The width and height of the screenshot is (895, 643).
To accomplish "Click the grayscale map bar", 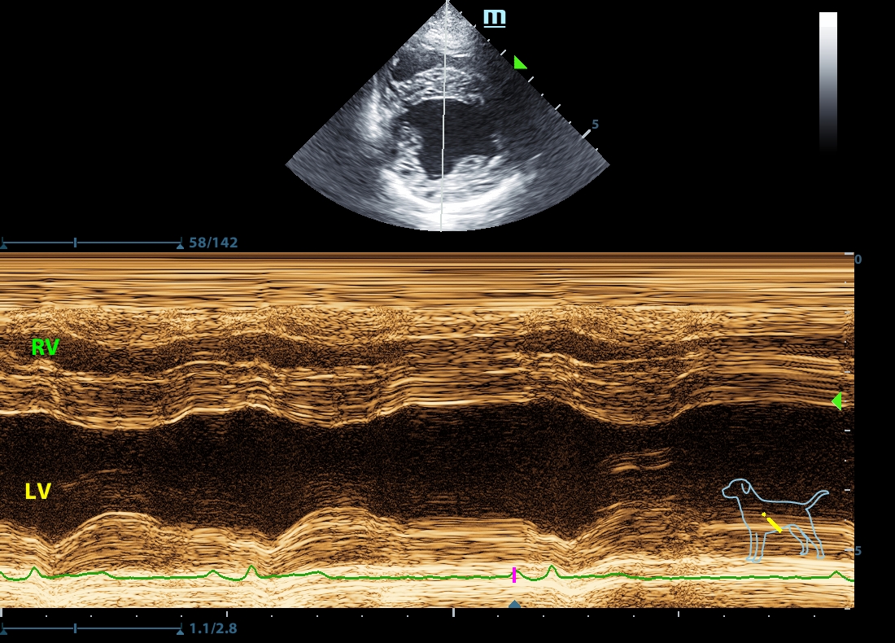I will tap(827, 81).
